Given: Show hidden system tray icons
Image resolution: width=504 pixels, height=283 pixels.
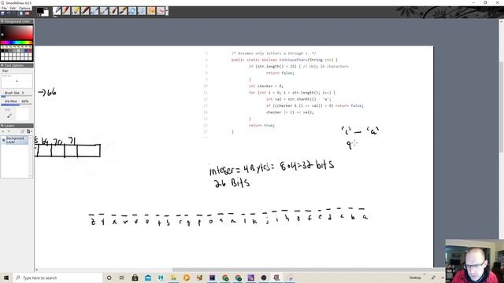Looking at the screenshot, I should tap(443, 277).
